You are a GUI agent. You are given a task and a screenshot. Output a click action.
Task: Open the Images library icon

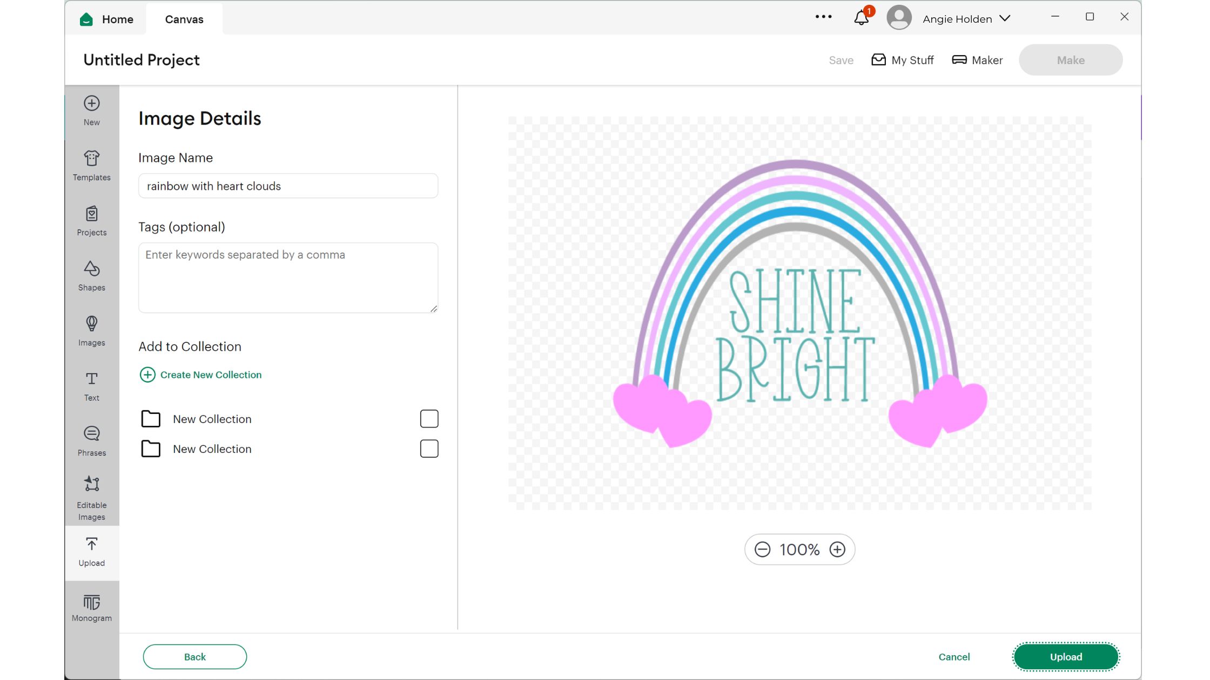(91, 331)
